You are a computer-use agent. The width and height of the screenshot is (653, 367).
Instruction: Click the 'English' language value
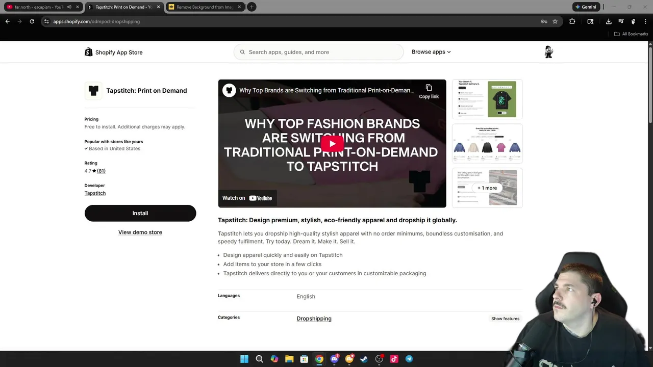[x=306, y=297]
